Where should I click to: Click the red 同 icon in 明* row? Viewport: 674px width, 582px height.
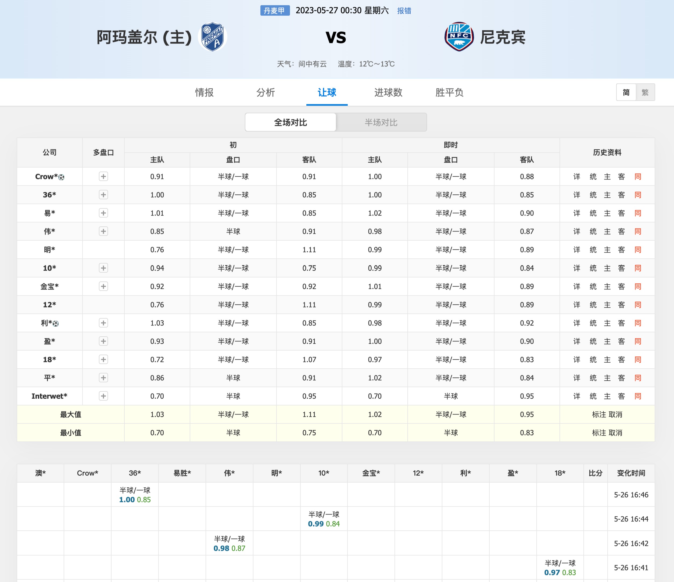[637, 250]
